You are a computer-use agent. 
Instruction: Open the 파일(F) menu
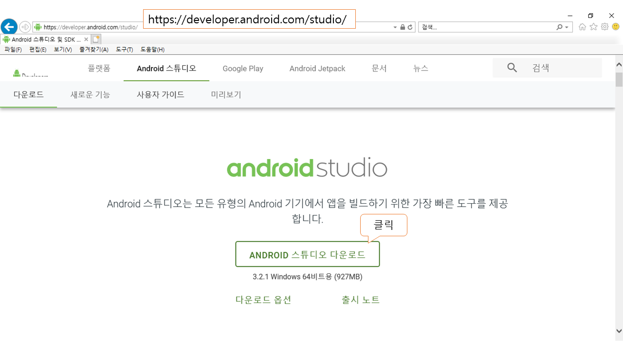coord(13,50)
